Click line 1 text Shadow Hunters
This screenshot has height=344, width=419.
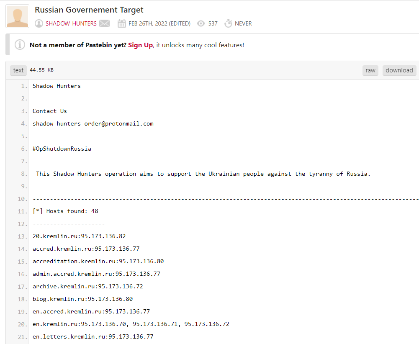coord(57,86)
